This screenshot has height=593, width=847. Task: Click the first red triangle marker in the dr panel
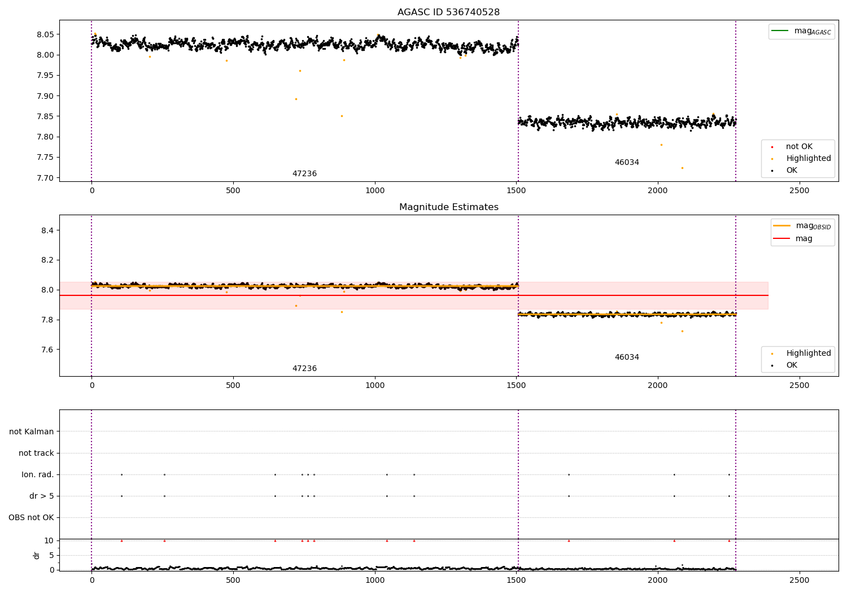pyautogui.click(x=121, y=540)
